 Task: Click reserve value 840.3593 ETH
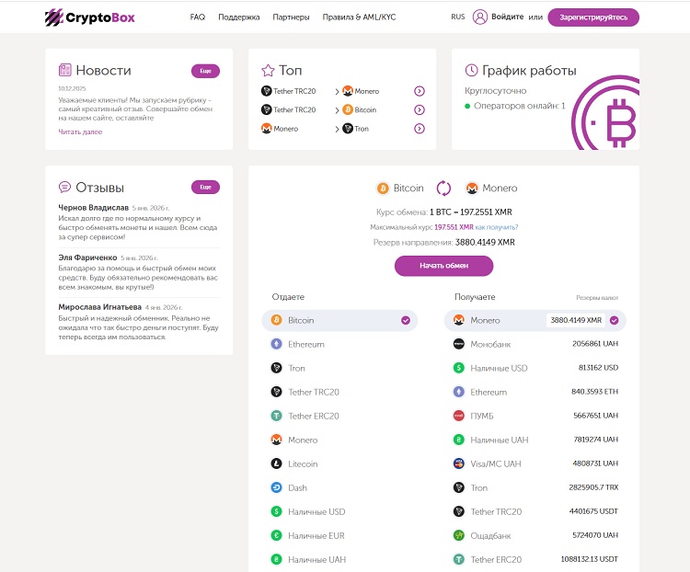[x=594, y=391]
